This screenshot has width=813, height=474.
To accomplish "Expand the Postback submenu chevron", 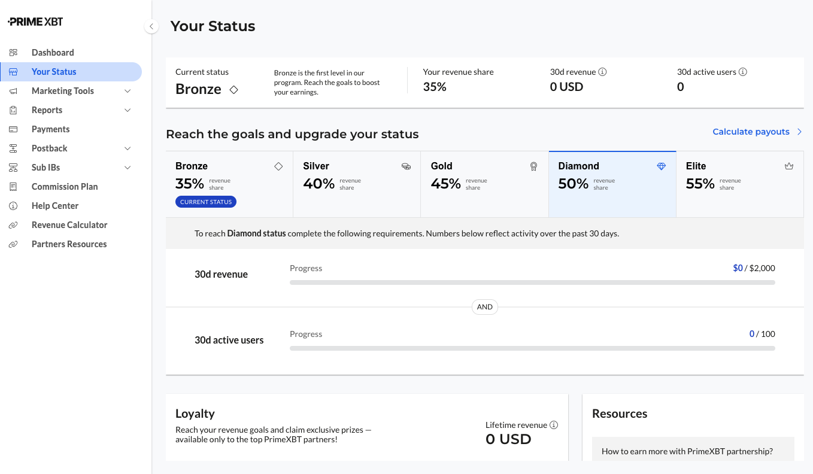I will point(128,148).
